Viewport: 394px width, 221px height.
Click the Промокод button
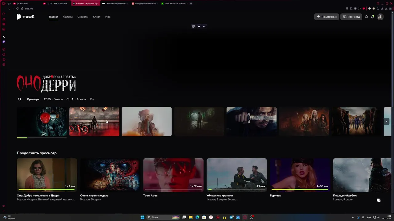(x=351, y=17)
